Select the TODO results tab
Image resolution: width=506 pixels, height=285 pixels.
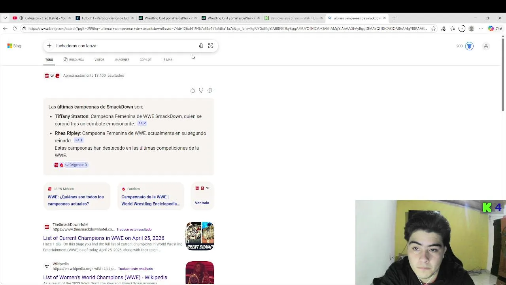tap(49, 59)
